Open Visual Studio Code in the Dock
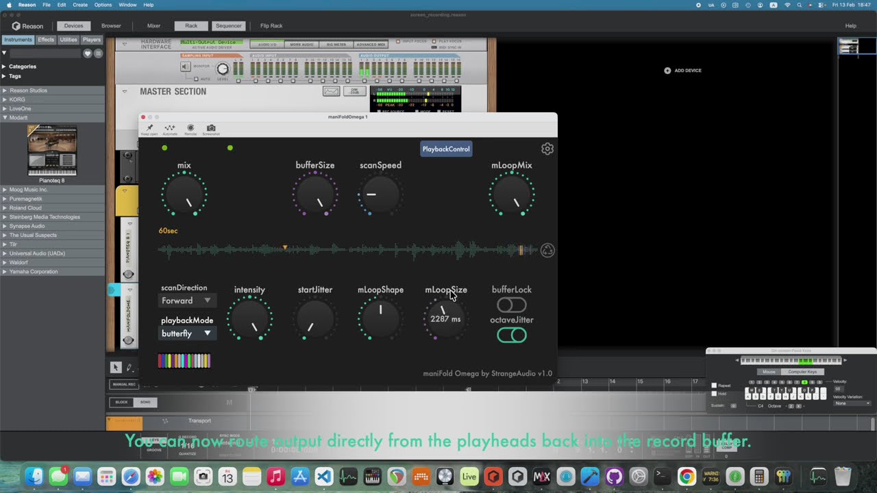The width and height of the screenshot is (877, 493). click(324, 477)
